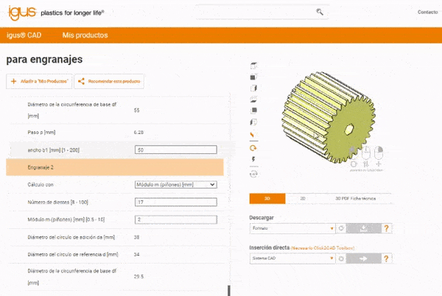The height and width of the screenshot is (296, 442).
Task: Open the Contacto link
Action: point(427,12)
